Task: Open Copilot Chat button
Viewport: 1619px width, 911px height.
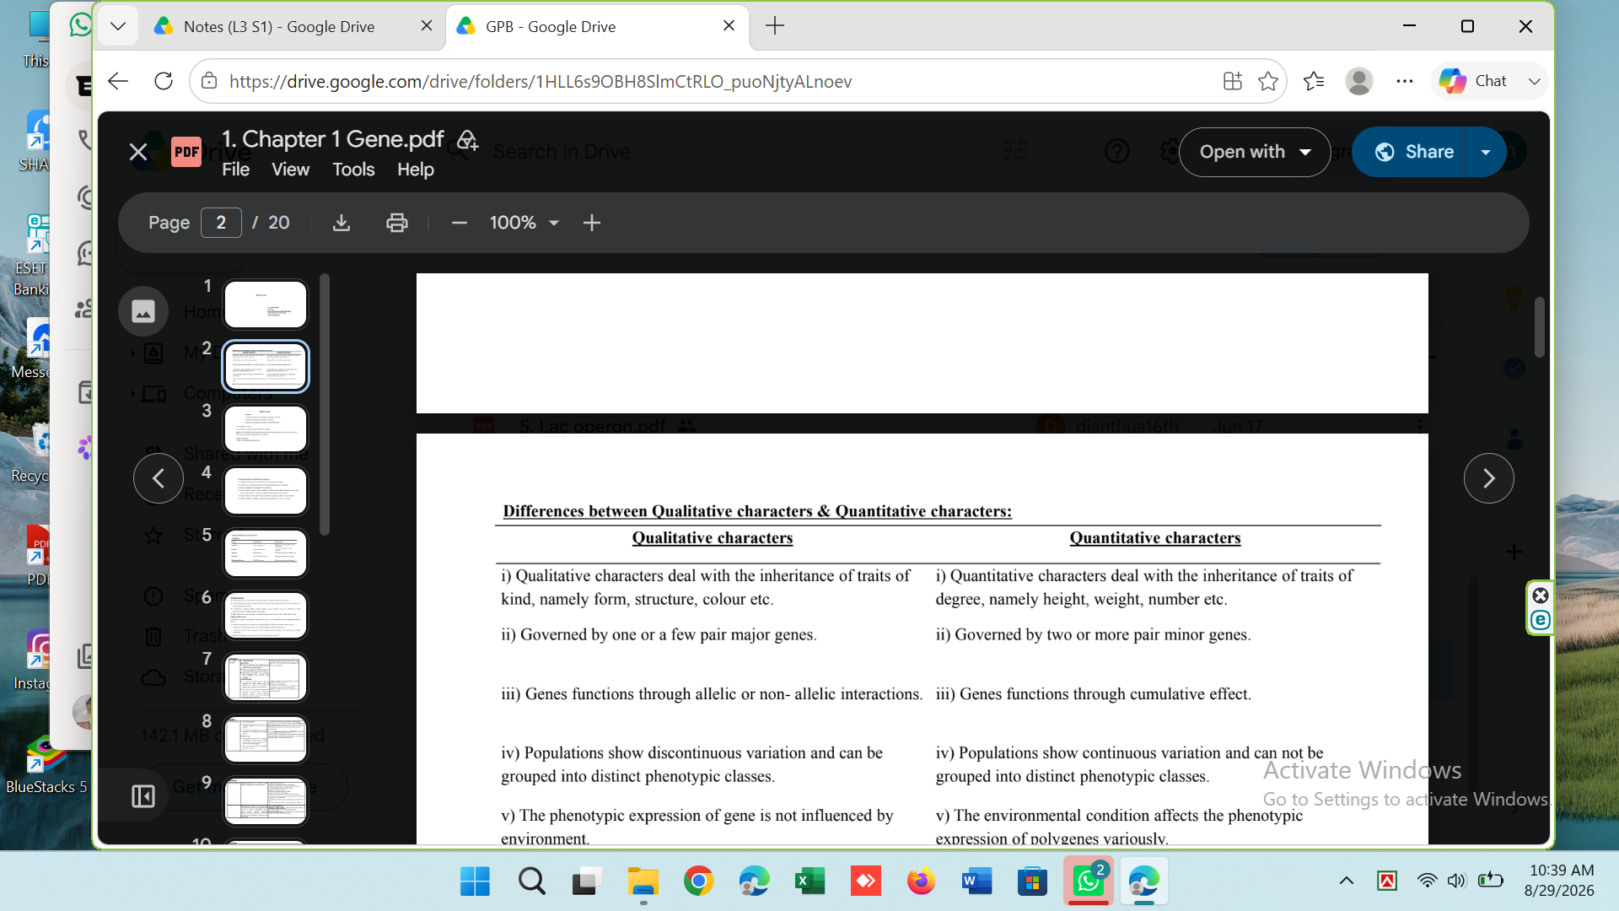Action: [1475, 81]
